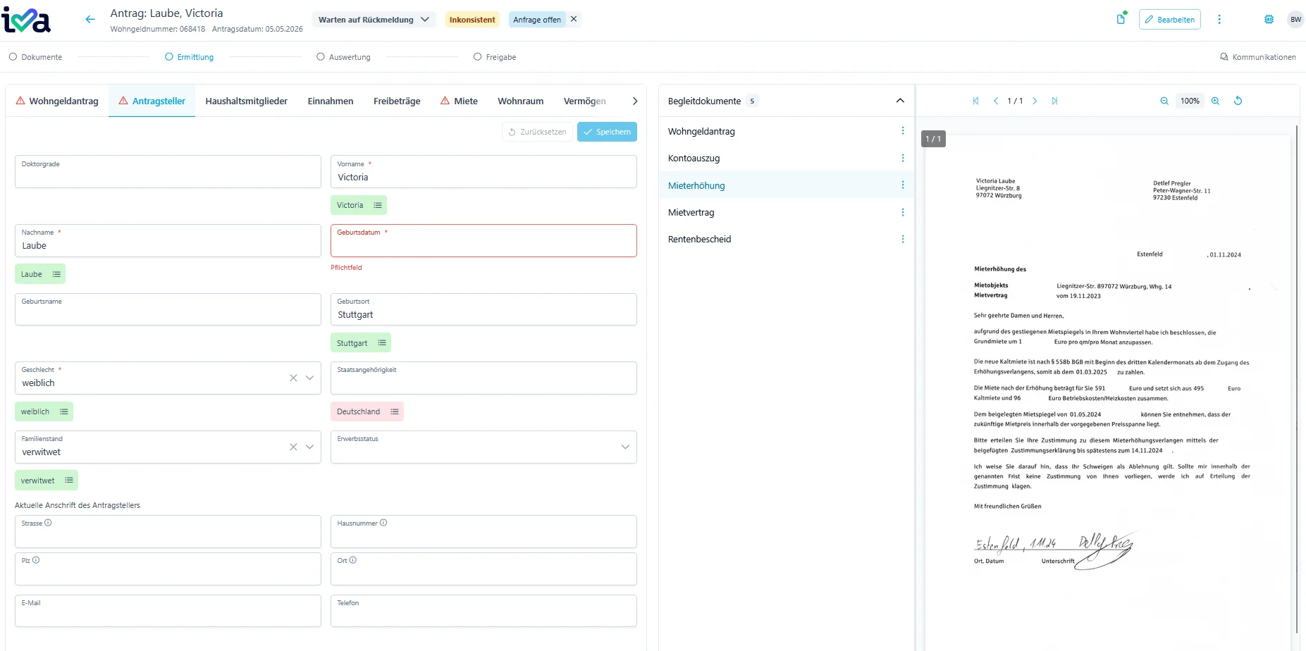Open list icon on Victoria suggestion chip
This screenshot has width=1306, height=651.
378,205
